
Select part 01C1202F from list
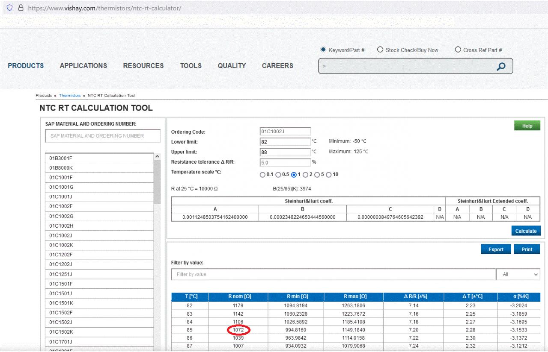point(99,255)
